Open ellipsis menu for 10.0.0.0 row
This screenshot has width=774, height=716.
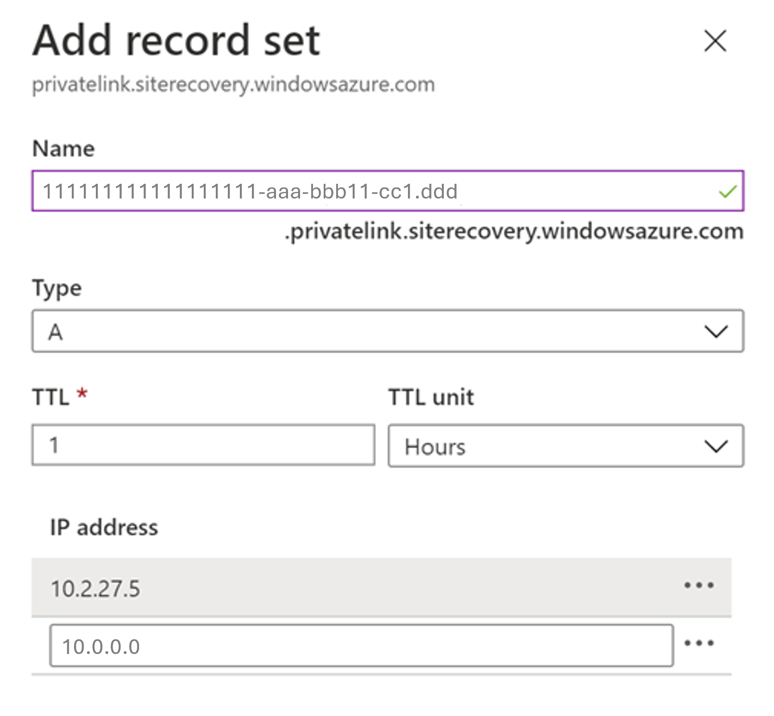point(699,643)
